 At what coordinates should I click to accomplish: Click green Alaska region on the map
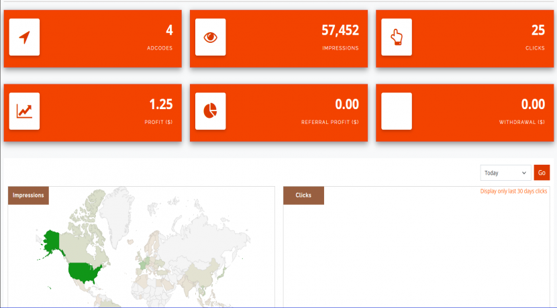tap(50, 240)
